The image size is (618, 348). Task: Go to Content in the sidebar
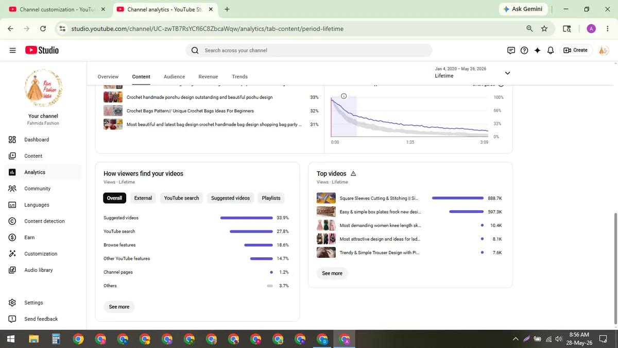(43, 156)
